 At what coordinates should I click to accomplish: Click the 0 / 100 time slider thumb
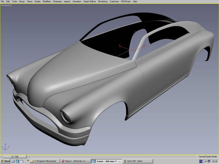coord(15,157)
